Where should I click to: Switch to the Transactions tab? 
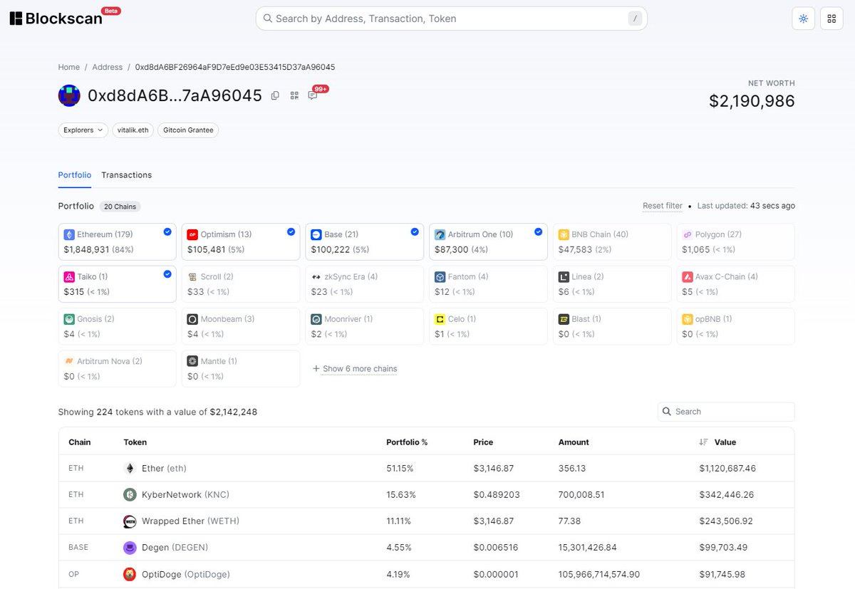(x=126, y=175)
